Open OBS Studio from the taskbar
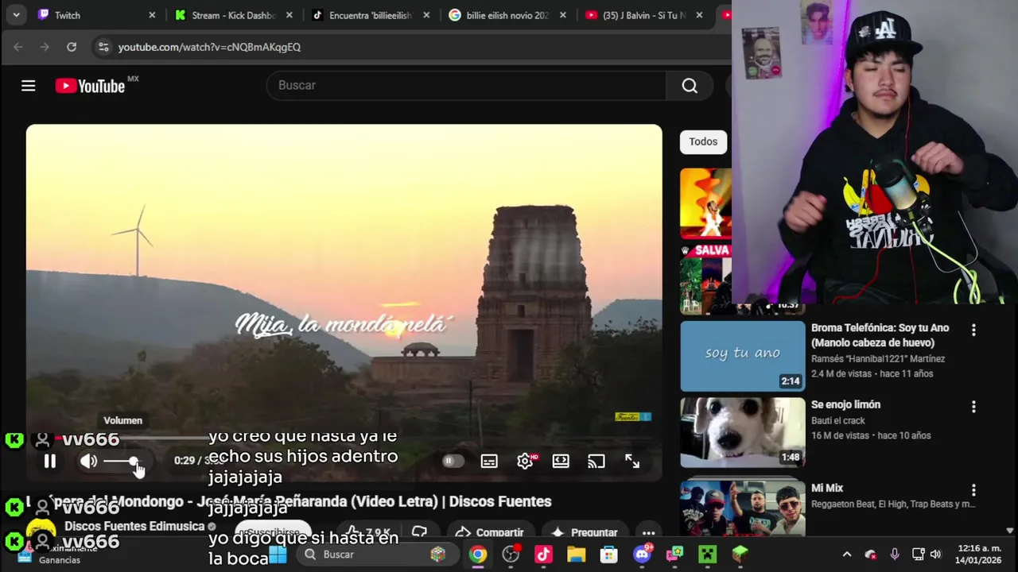This screenshot has height=572, width=1018. (x=511, y=555)
